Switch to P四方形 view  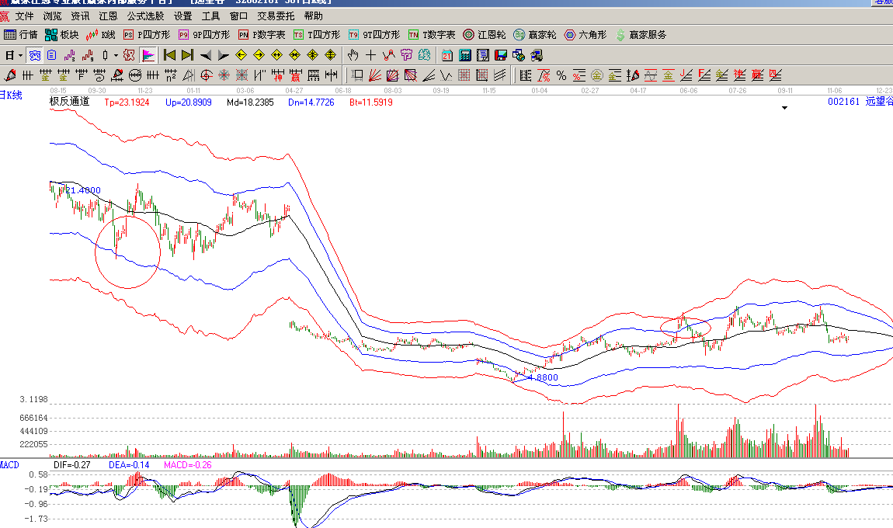tap(146, 35)
